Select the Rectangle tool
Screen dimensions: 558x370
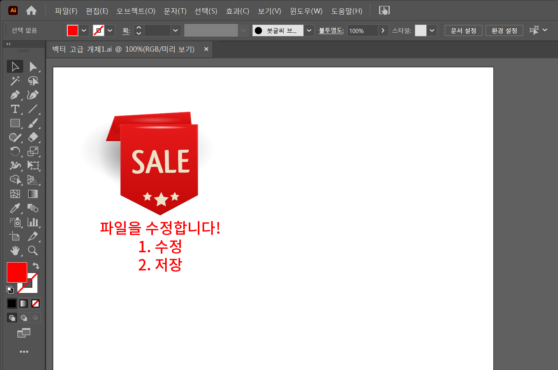(15, 123)
